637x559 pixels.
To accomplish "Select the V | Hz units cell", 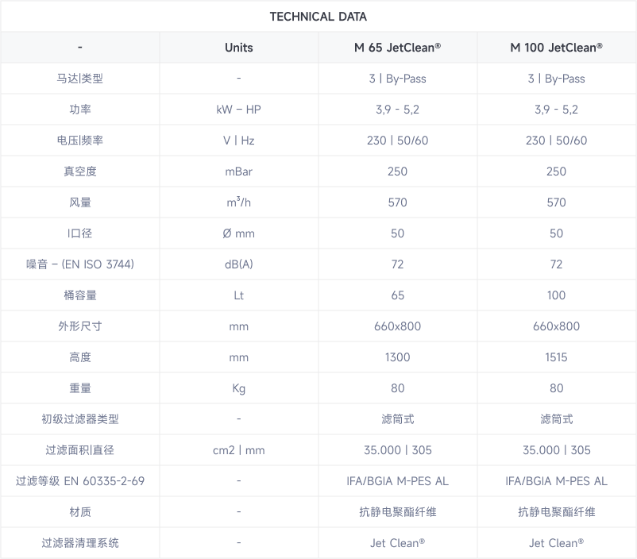I will pyautogui.click(x=238, y=141).
